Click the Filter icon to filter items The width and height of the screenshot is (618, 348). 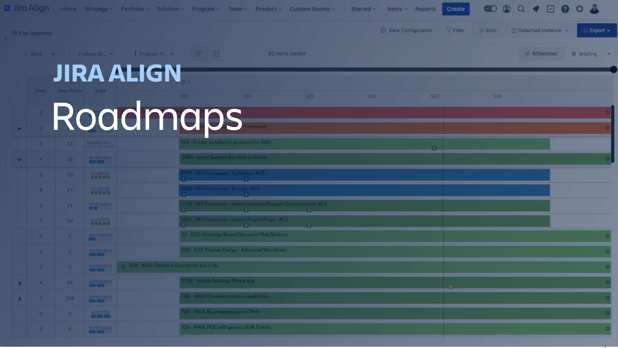click(455, 30)
